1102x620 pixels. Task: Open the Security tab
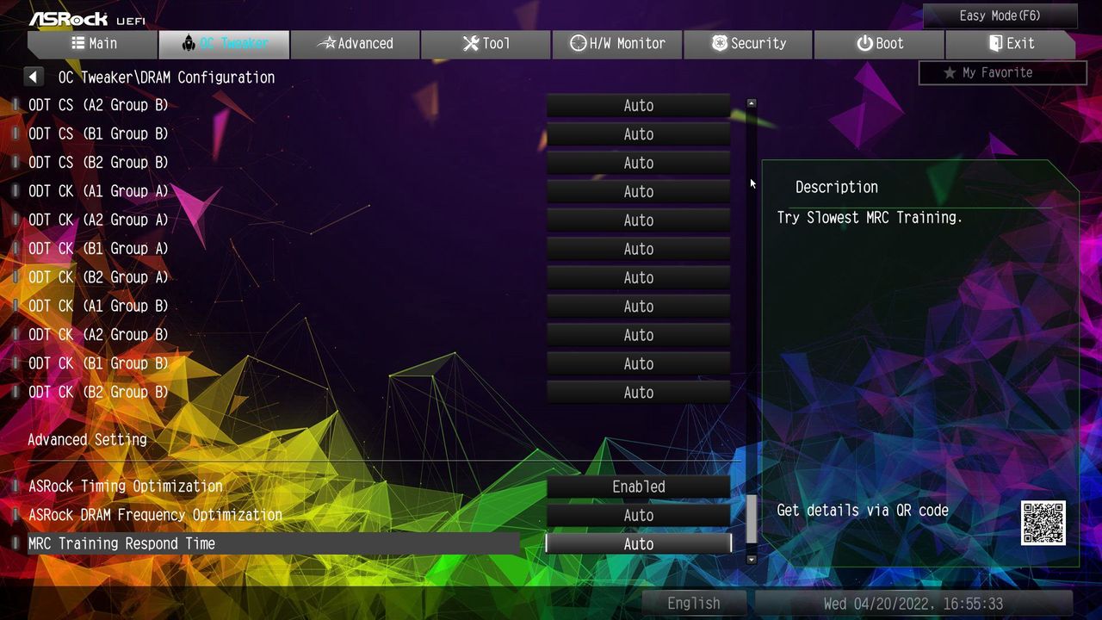pos(748,44)
